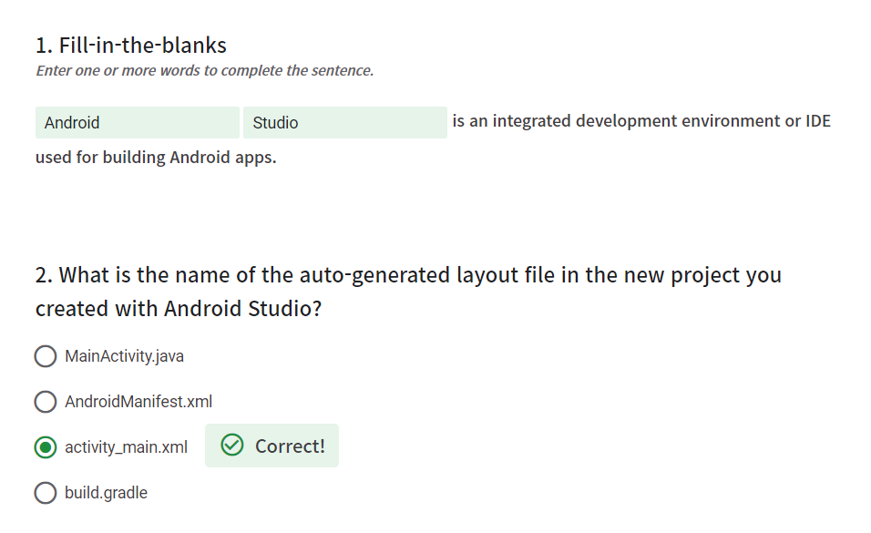Click the second blank containing Studio
The width and height of the screenshot is (871, 533).
[x=345, y=122]
